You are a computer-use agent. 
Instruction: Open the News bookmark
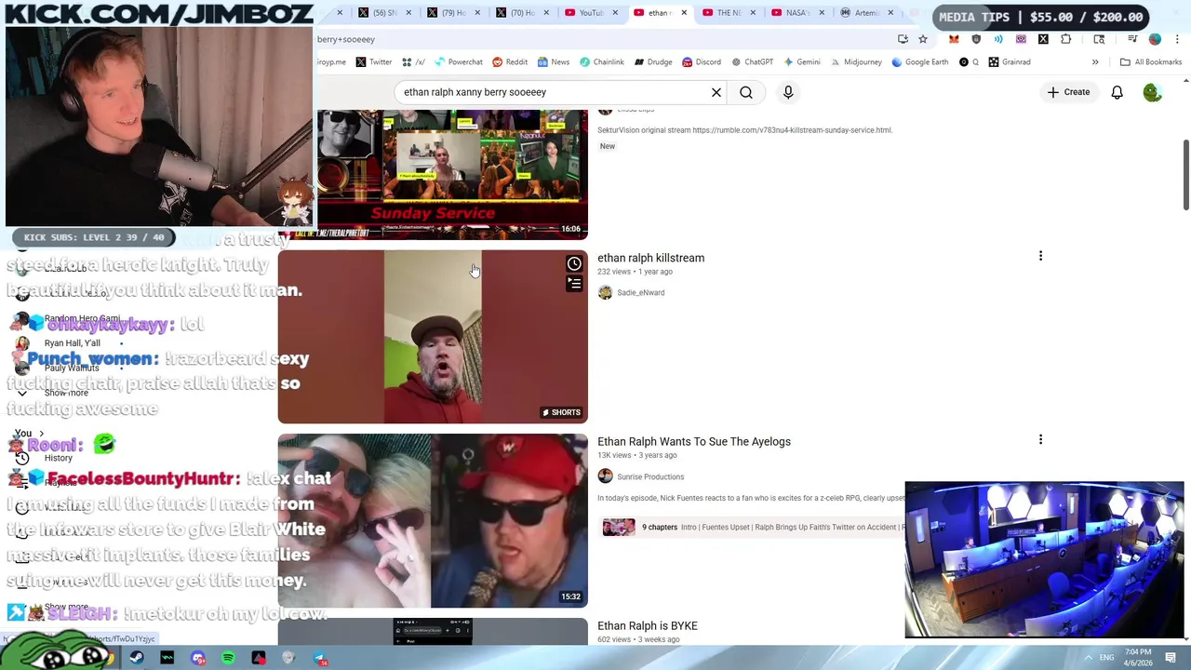[x=553, y=62]
